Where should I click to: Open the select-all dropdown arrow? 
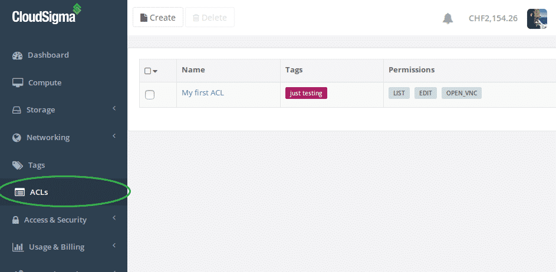coord(155,71)
